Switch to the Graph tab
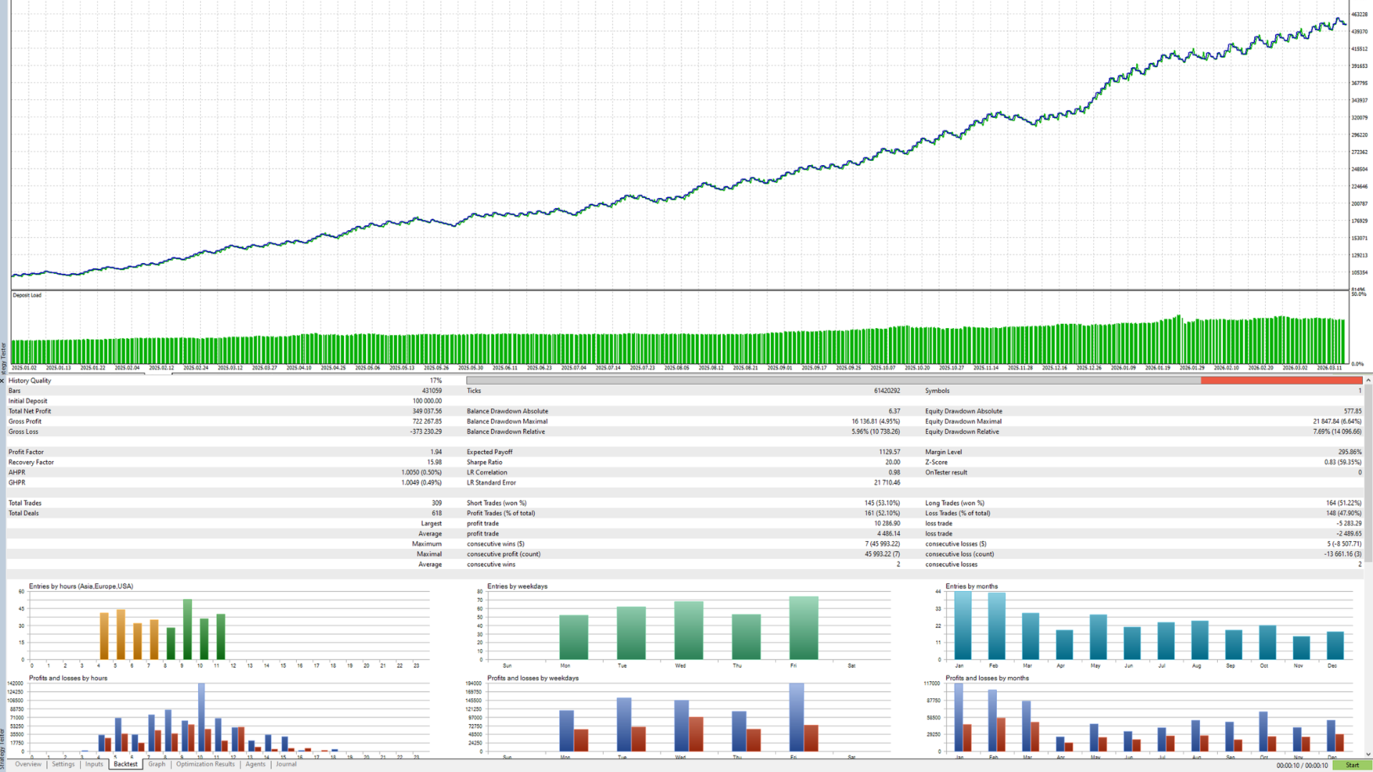Image resolution: width=1373 pixels, height=772 pixels. [157, 764]
